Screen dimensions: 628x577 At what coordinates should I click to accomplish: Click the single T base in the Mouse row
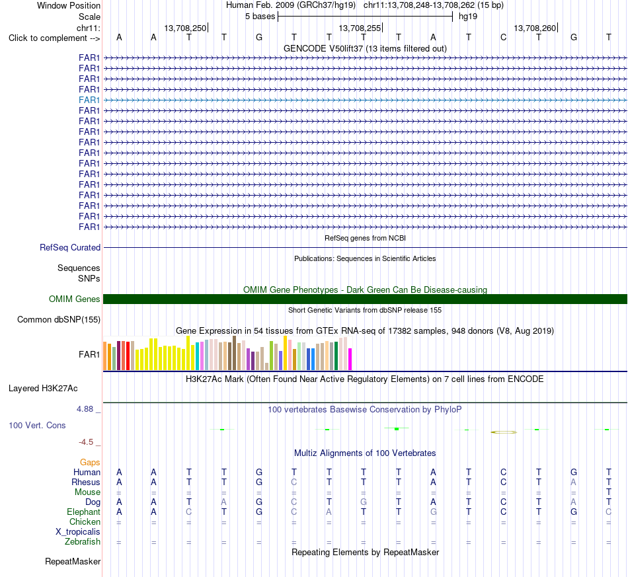tap(608, 492)
